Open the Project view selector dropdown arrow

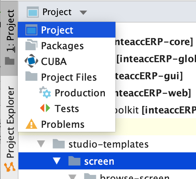(x=83, y=13)
